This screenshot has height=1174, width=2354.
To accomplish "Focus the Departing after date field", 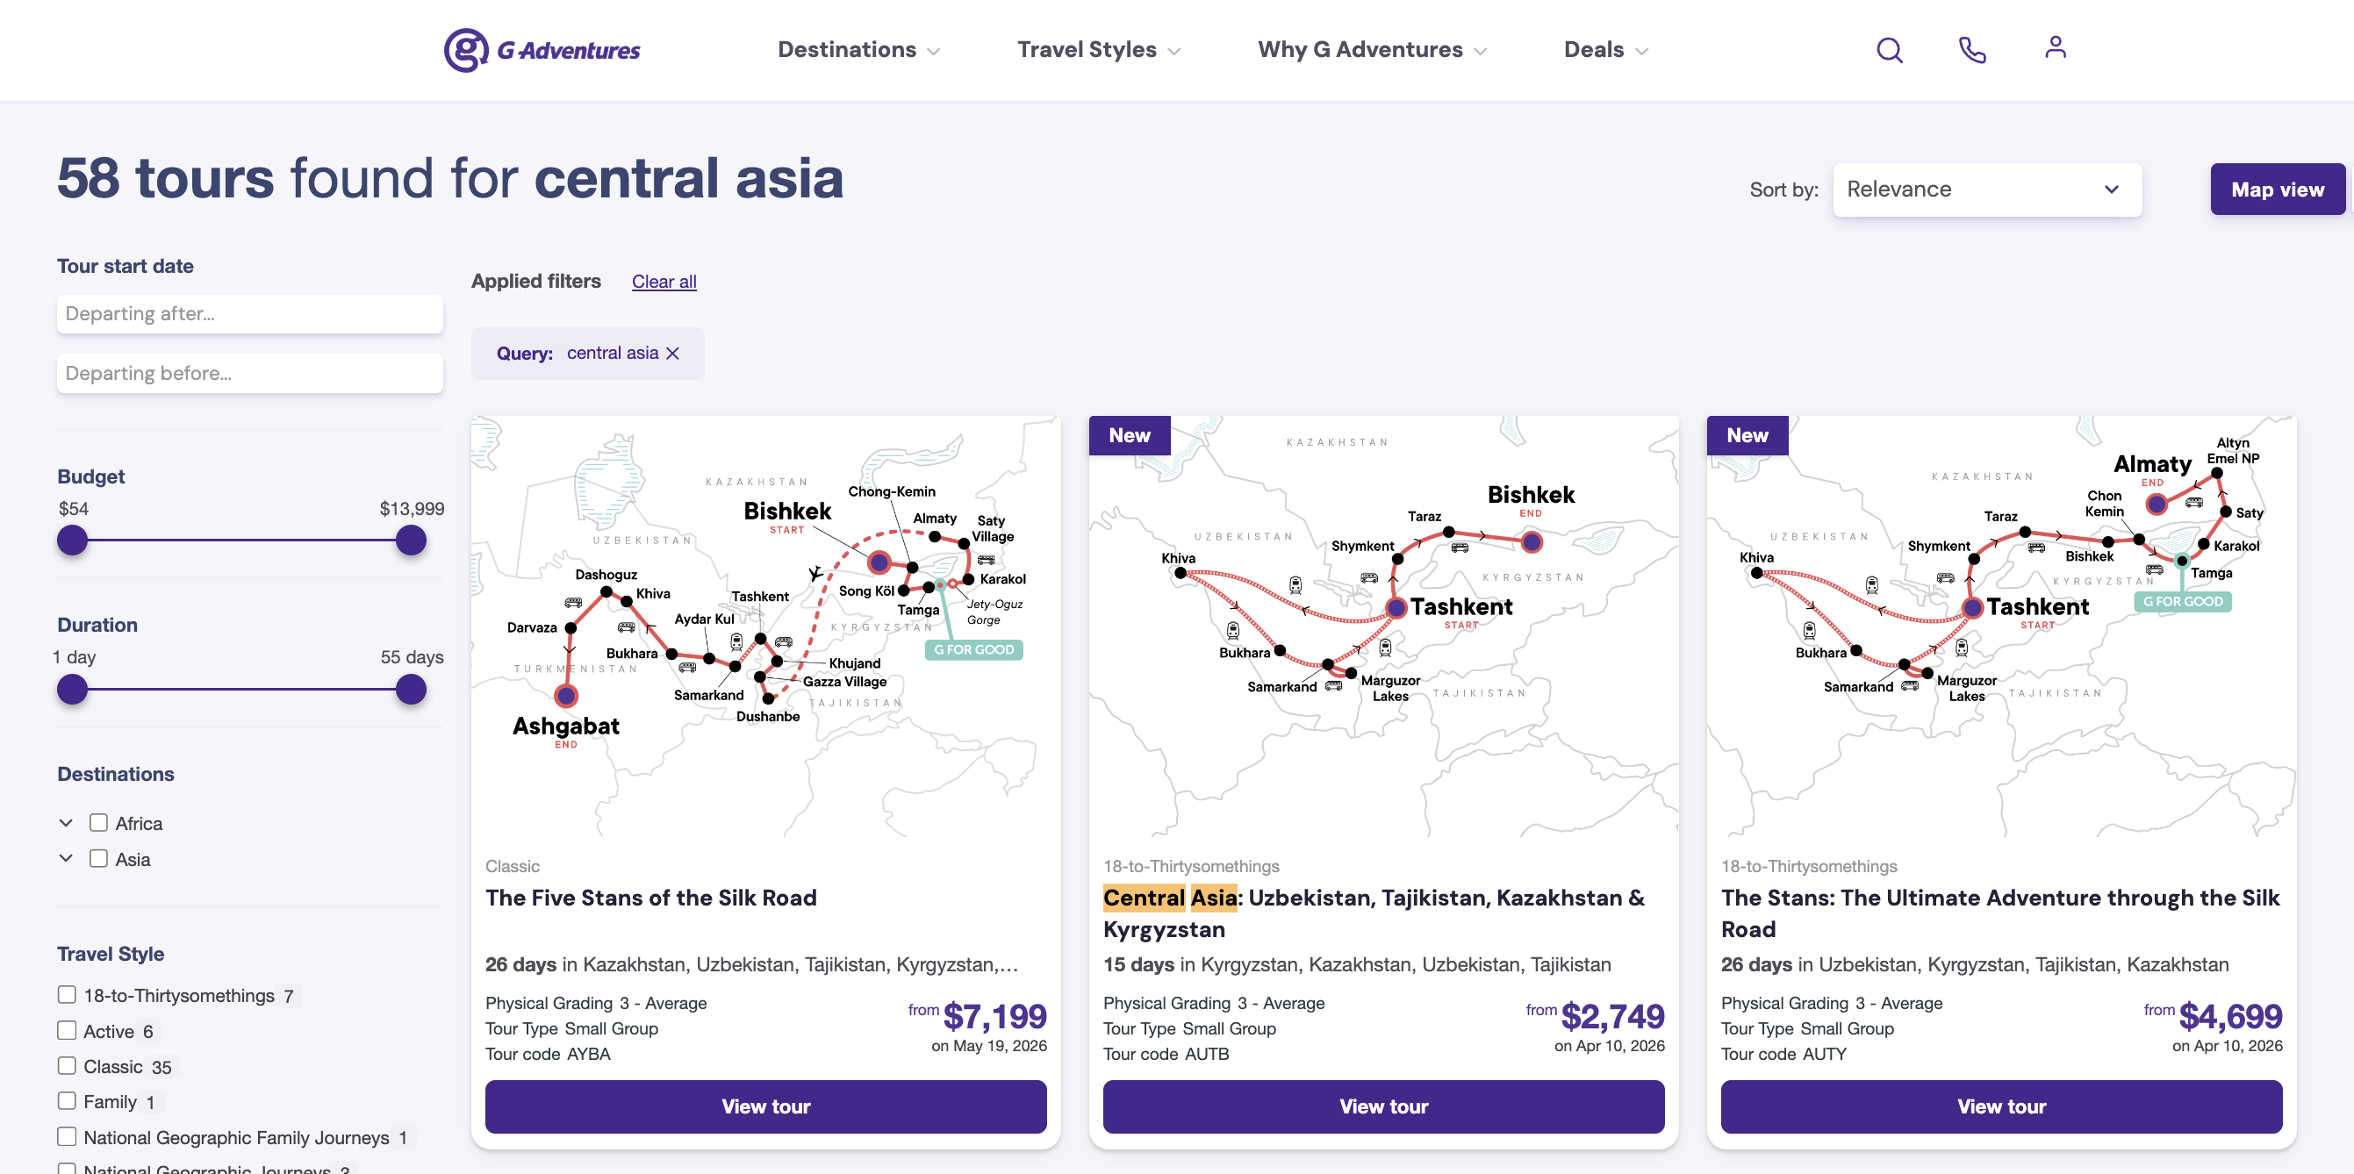I will coord(249,314).
